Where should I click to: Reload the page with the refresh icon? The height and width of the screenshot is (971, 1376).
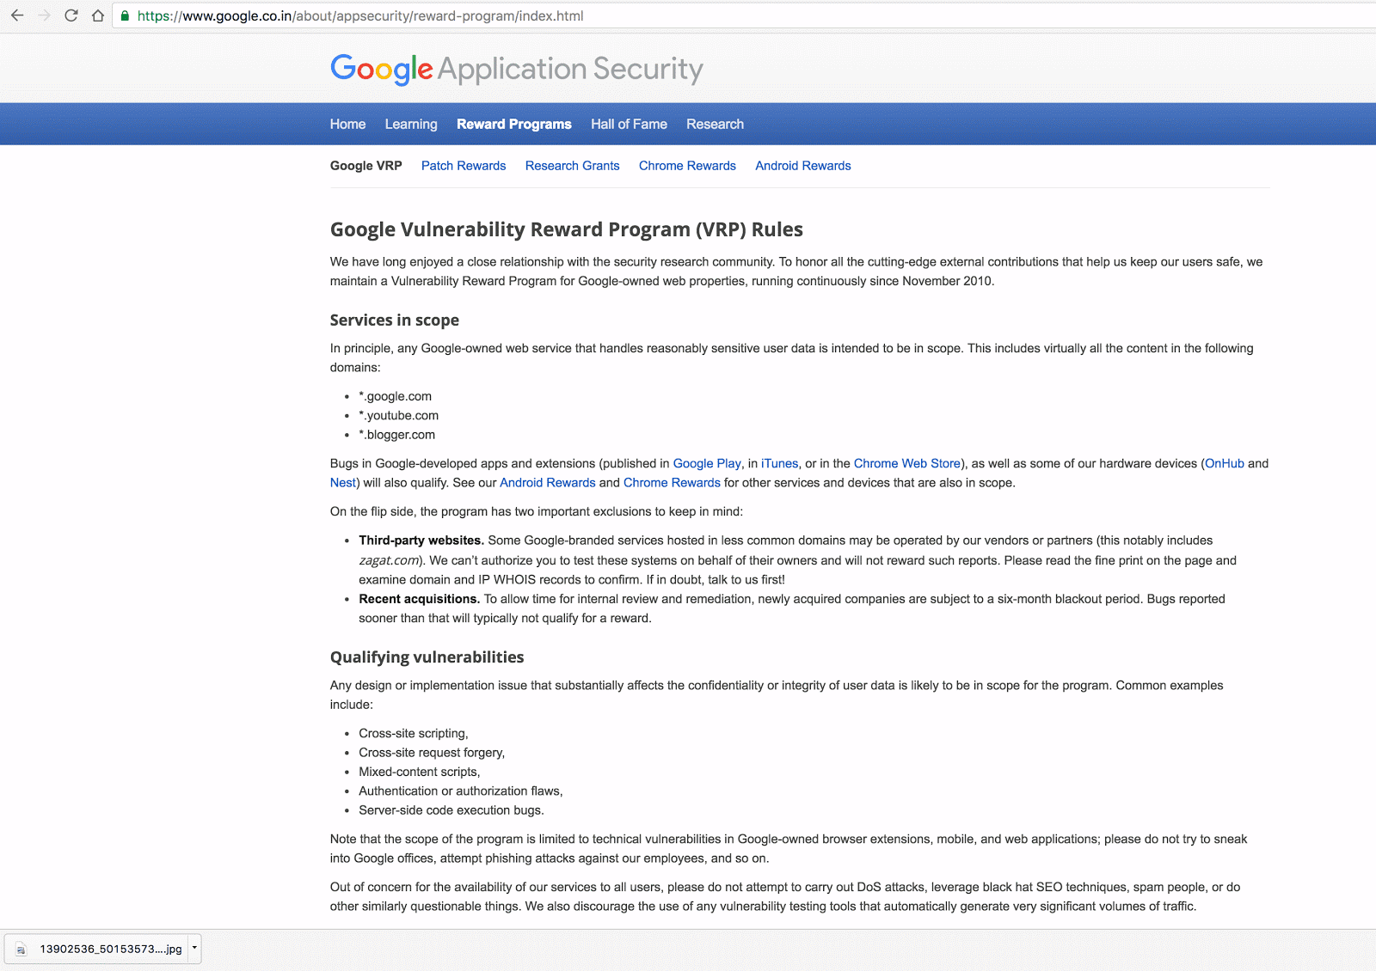point(71,15)
